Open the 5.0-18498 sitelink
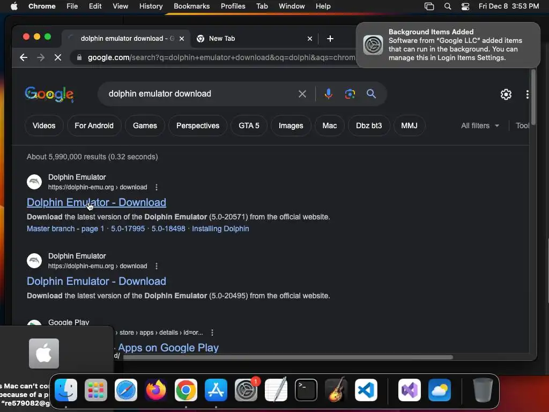 tap(168, 229)
